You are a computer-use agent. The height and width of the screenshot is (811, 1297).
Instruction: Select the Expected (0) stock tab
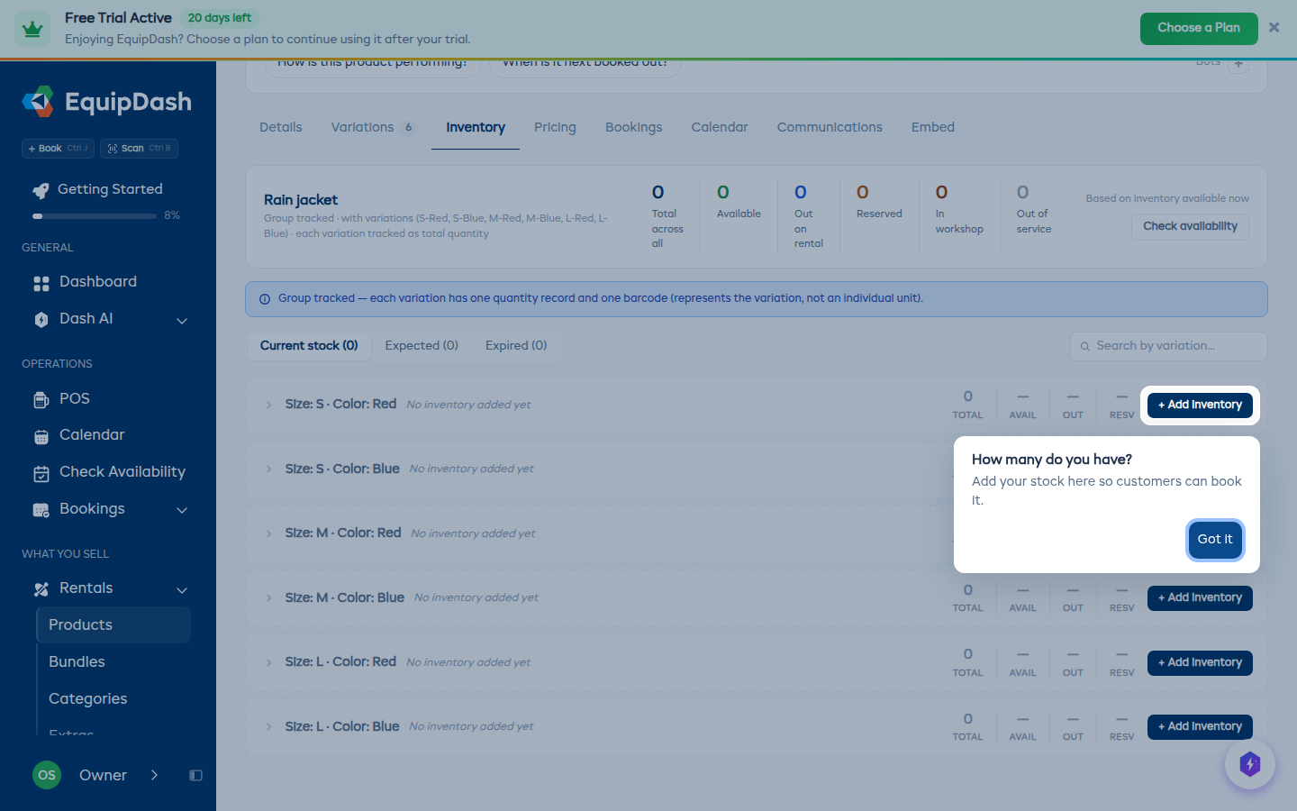[422, 346]
